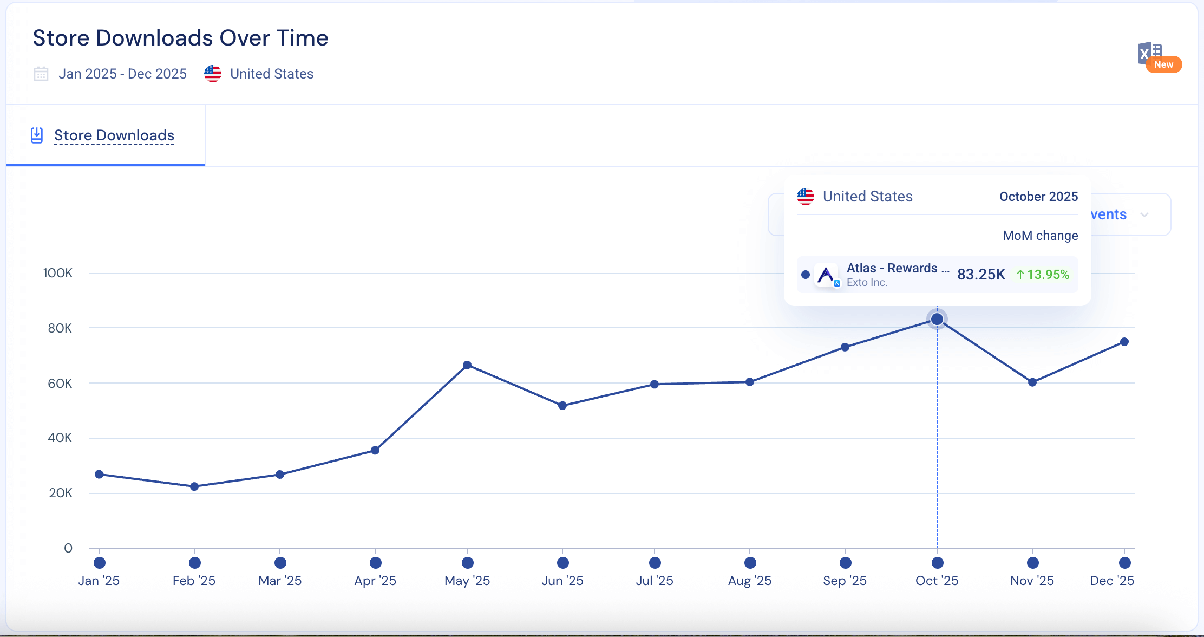Click the Oct '25 axis marker dot
The image size is (1204, 637).
[938, 563]
